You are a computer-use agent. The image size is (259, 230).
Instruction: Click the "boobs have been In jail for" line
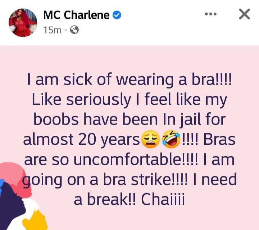click(129, 119)
